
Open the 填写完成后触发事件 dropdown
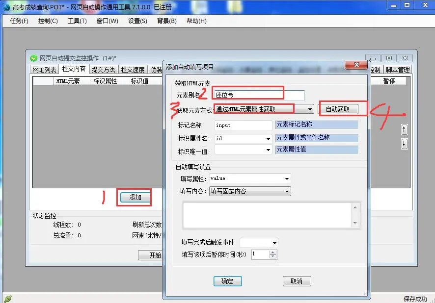[274, 243]
